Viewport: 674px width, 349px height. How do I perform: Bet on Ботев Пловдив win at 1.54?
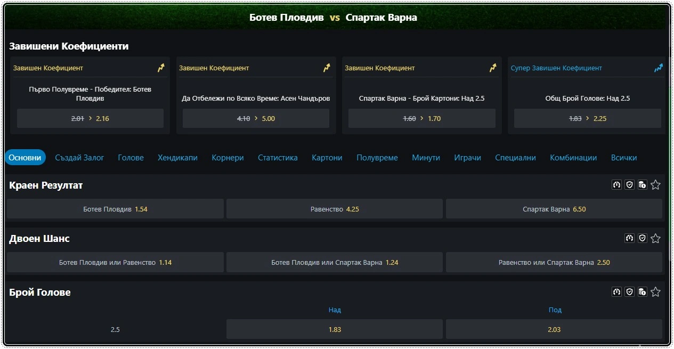click(115, 209)
